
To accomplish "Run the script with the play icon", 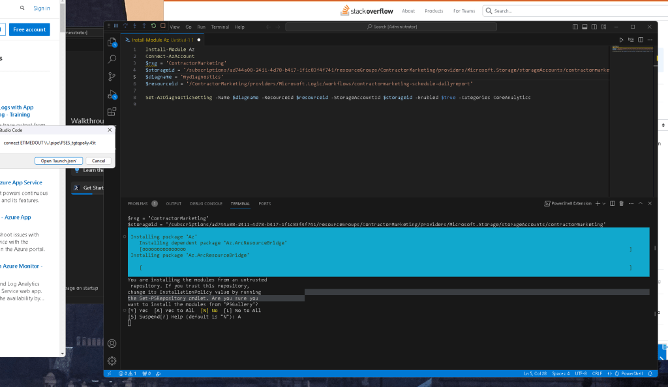I will (621, 40).
